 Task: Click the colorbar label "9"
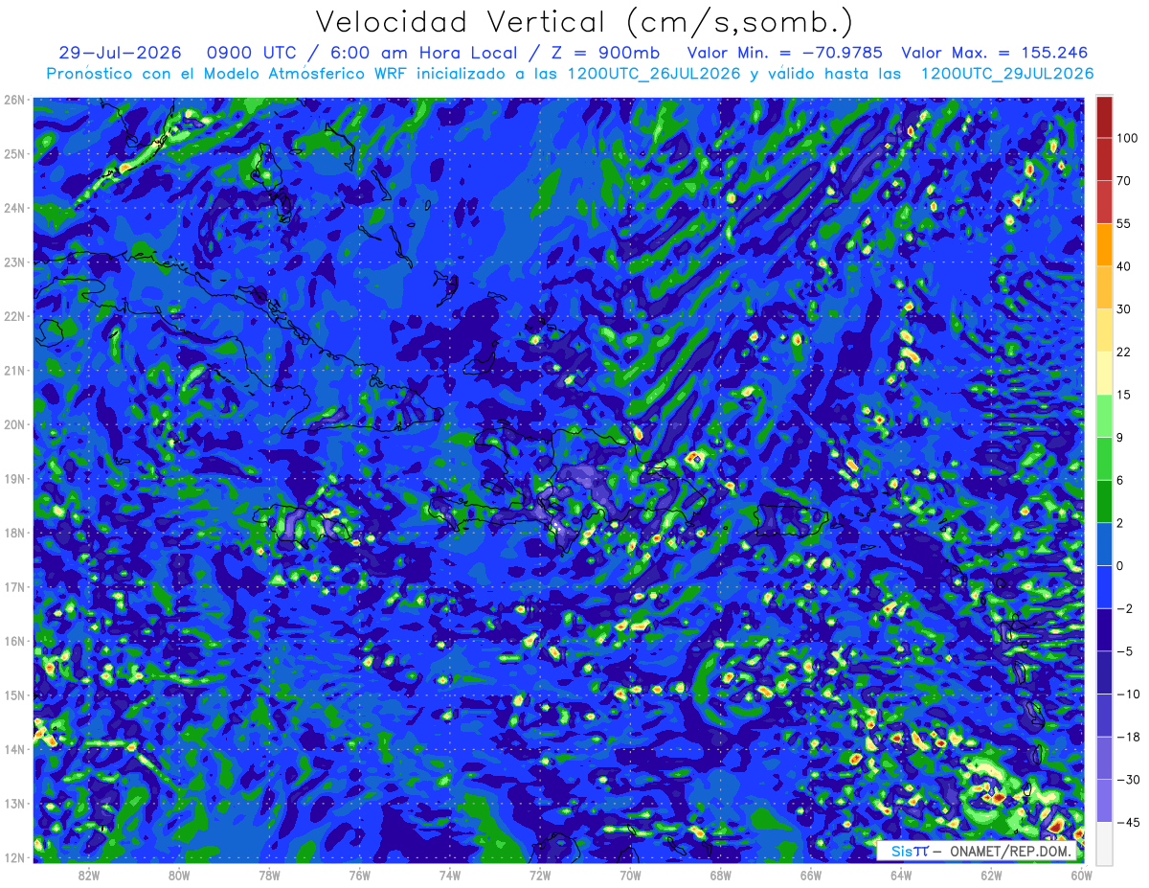coord(1120,437)
